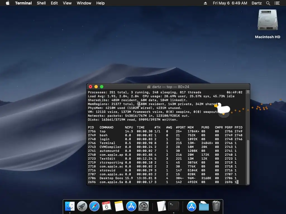
Task: Click the "SharedLibs: 485M resident" text
Action: (x=112, y=100)
